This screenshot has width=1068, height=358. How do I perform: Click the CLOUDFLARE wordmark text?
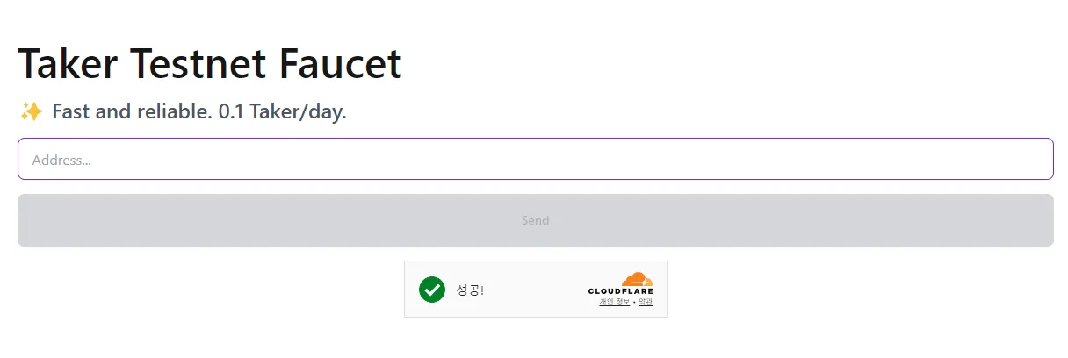click(620, 291)
